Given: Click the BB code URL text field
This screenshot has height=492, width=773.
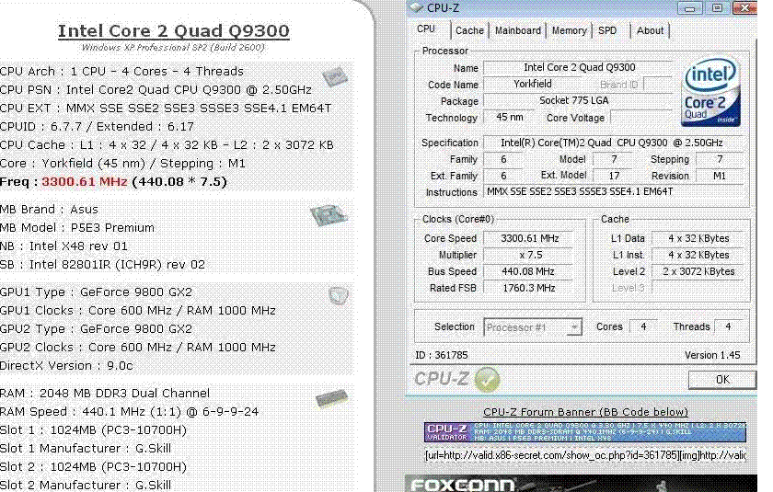Looking at the screenshot, I should click(585, 455).
